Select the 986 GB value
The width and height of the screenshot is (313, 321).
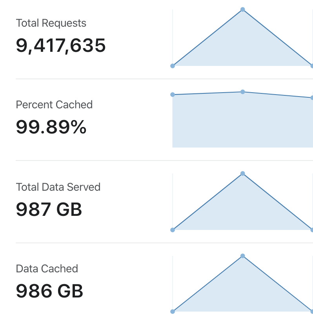[49, 291]
